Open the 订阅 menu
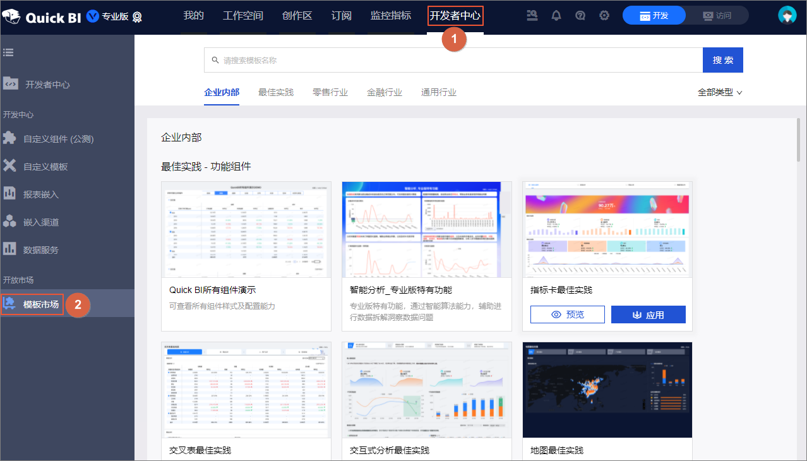 point(342,16)
